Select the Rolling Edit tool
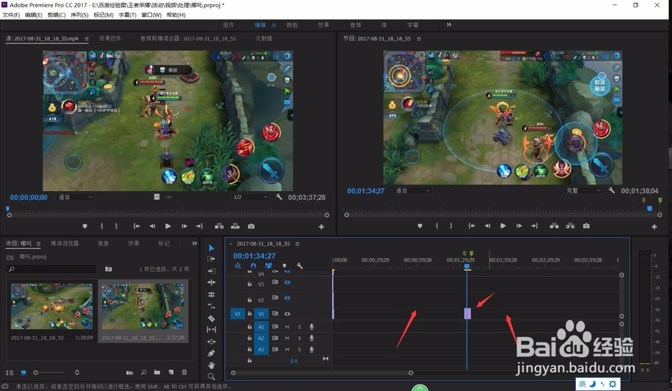 coord(211,294)
